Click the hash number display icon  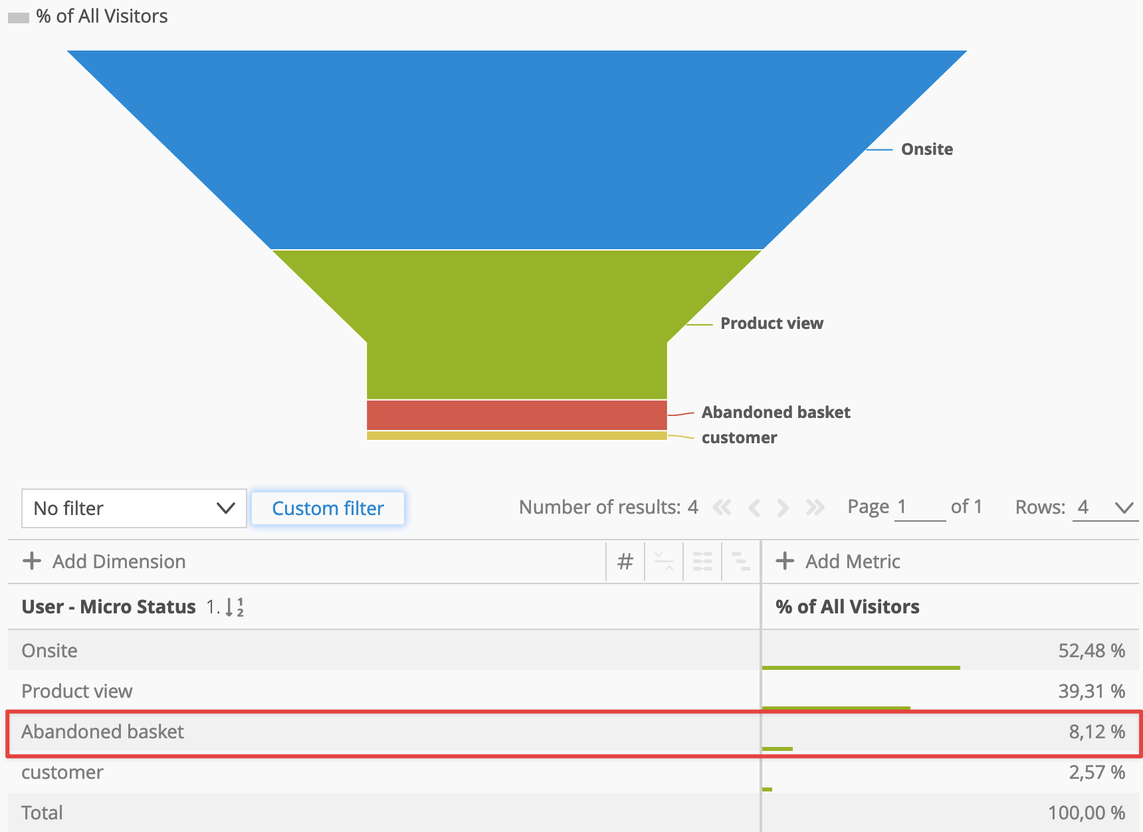tap(625, 562)
